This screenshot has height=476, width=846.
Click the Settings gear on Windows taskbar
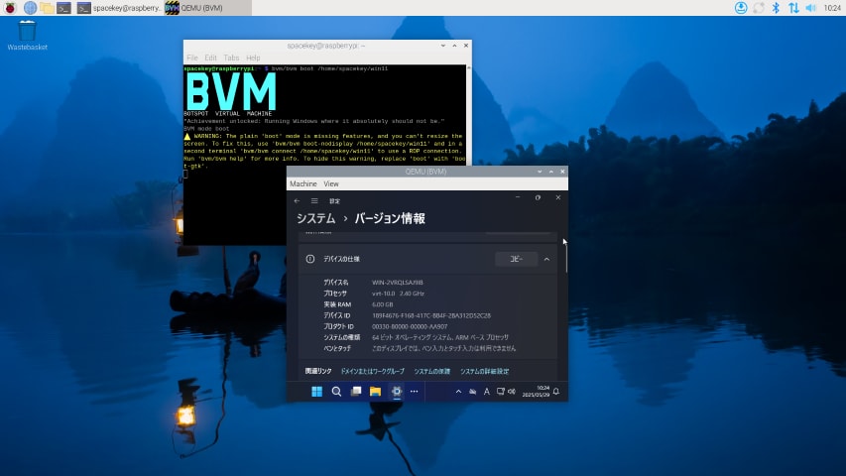point(396,392)
